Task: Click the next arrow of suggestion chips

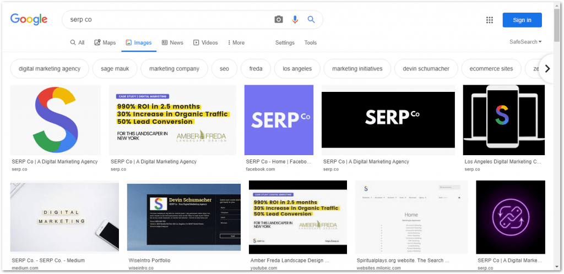Action: coord(547,69)
